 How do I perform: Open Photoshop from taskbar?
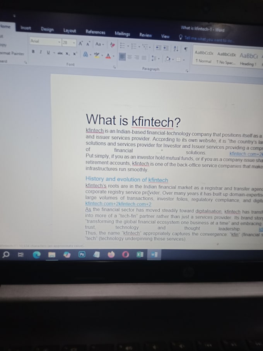click(82, 255)
